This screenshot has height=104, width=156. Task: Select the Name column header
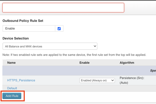[x=11, y=63]
